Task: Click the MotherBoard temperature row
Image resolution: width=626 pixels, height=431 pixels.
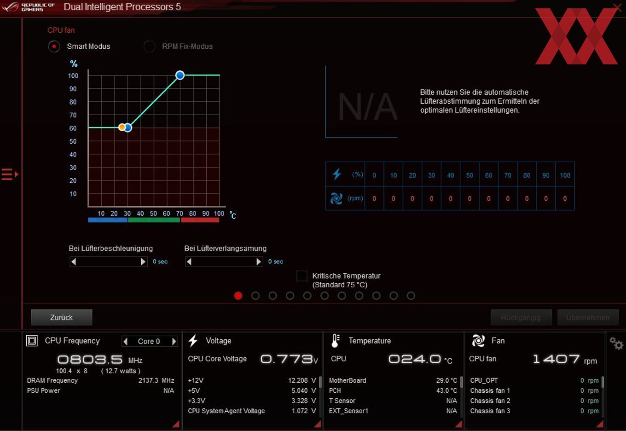Action: [393, 380]
